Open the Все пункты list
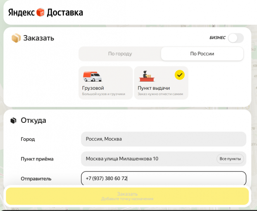The width and height of the screenshot is (257, 211). pos(230,159)
